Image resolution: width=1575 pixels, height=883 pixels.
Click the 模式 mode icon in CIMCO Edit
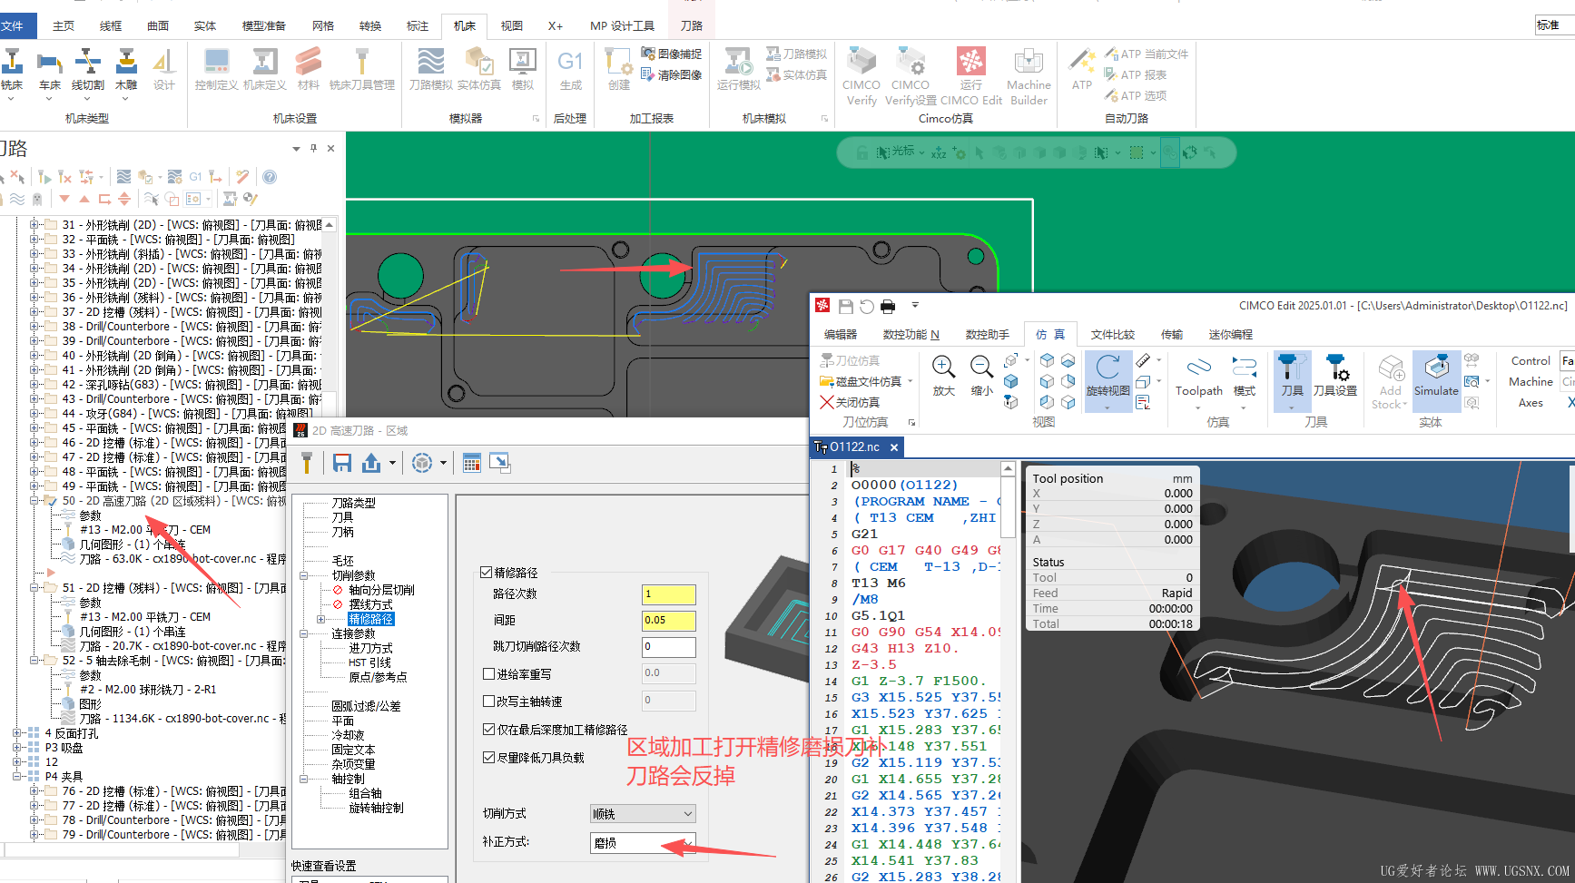click(x=1245, y=376)
